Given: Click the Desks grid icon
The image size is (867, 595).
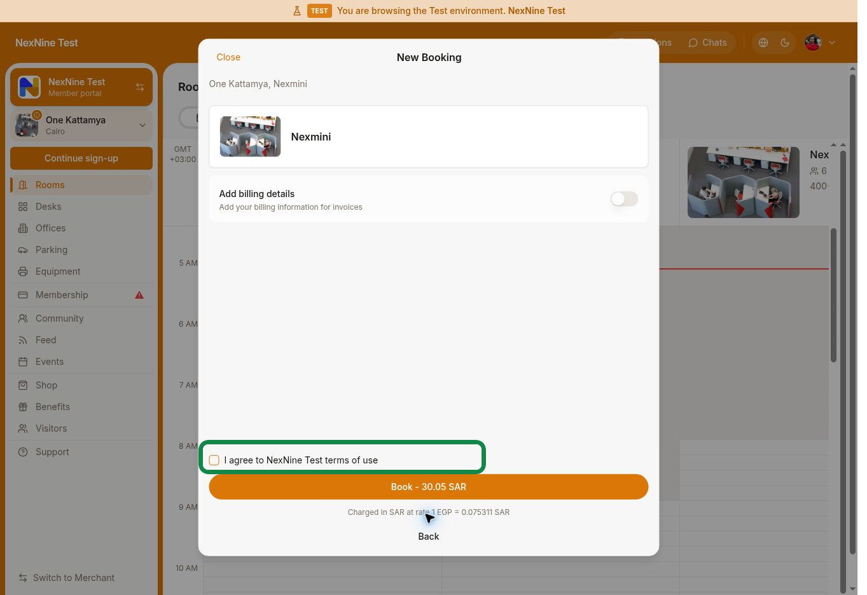Looking at the screenshot, I should [23, 207].
